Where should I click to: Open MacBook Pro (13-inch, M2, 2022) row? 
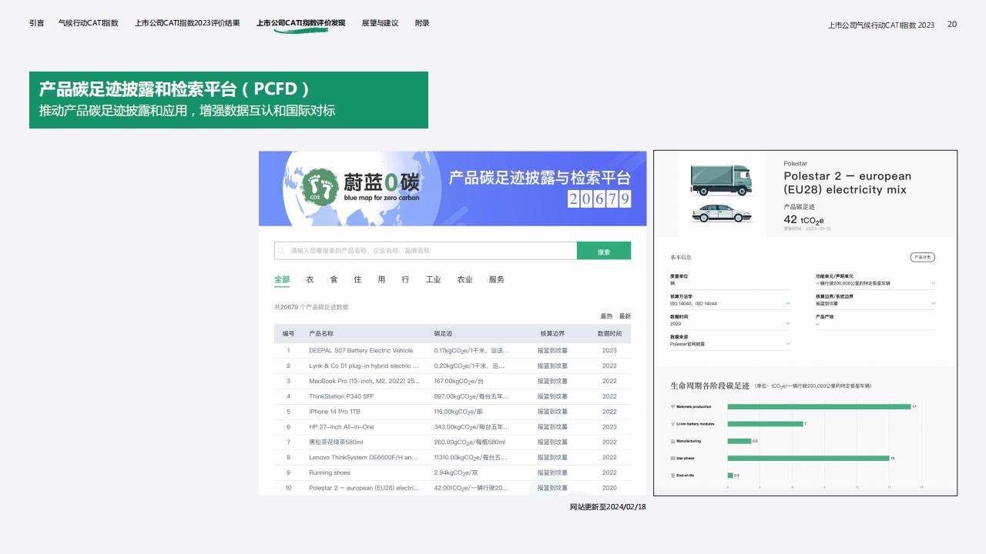coord(452,381)
